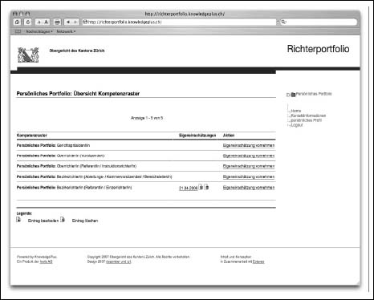Click Eigeneinschätzung vornehmen for Oberrichterin (Referentin) row

point(249,166)
